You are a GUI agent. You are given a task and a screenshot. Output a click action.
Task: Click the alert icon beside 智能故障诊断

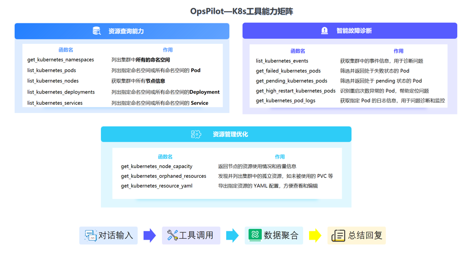[x=325, y=30]
